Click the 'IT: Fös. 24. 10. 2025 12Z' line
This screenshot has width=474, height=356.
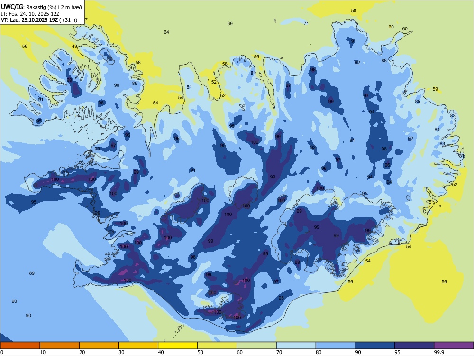30,14
